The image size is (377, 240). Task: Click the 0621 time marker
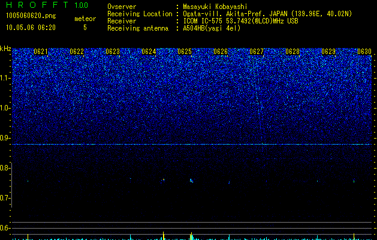coord(41,52)
